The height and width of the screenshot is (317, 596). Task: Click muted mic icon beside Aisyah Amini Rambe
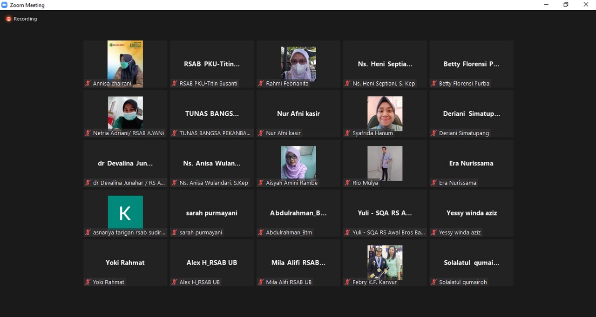click(261, 183)
